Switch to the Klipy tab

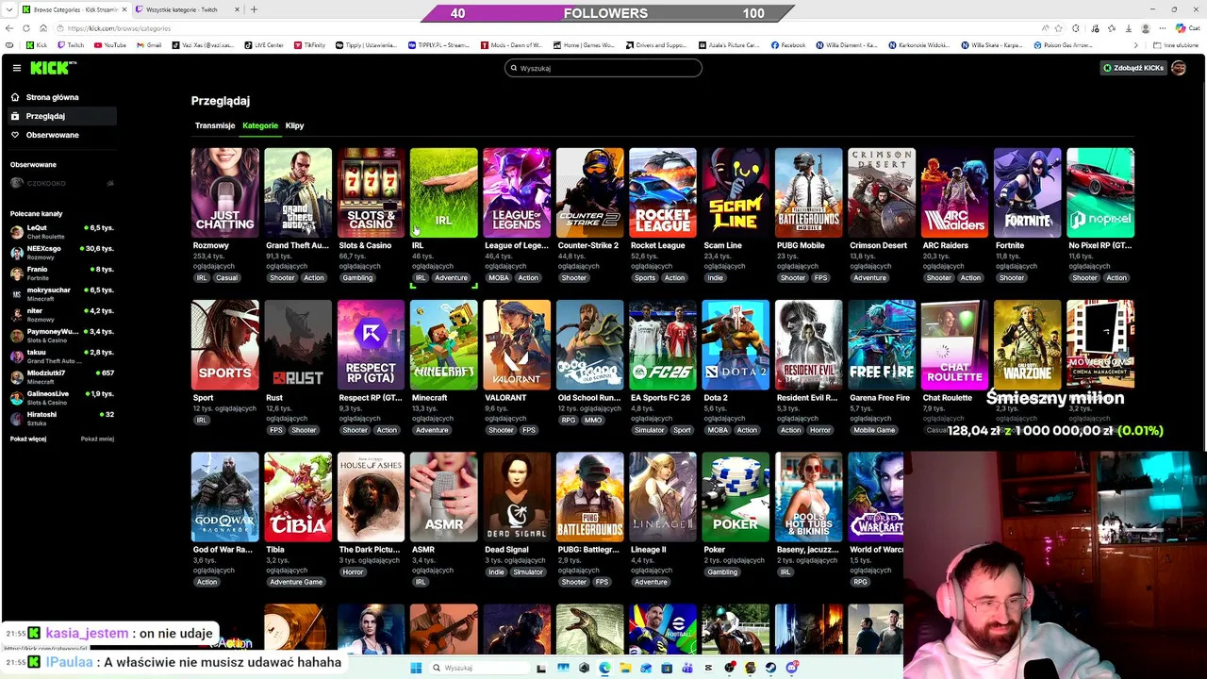[294, 125]
